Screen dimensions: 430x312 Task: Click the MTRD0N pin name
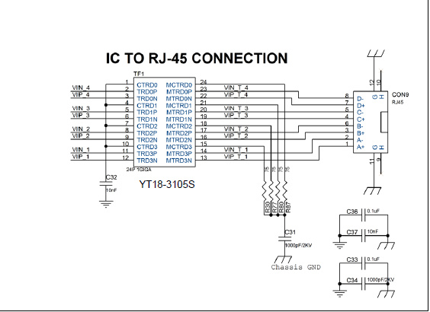pos(179,99)
